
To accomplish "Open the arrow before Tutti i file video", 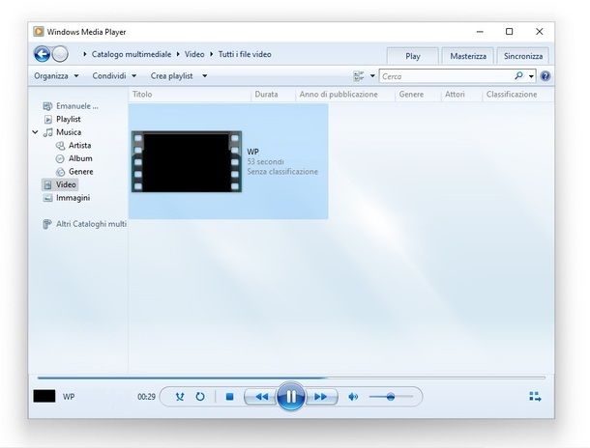I will [x=212, y=54].
